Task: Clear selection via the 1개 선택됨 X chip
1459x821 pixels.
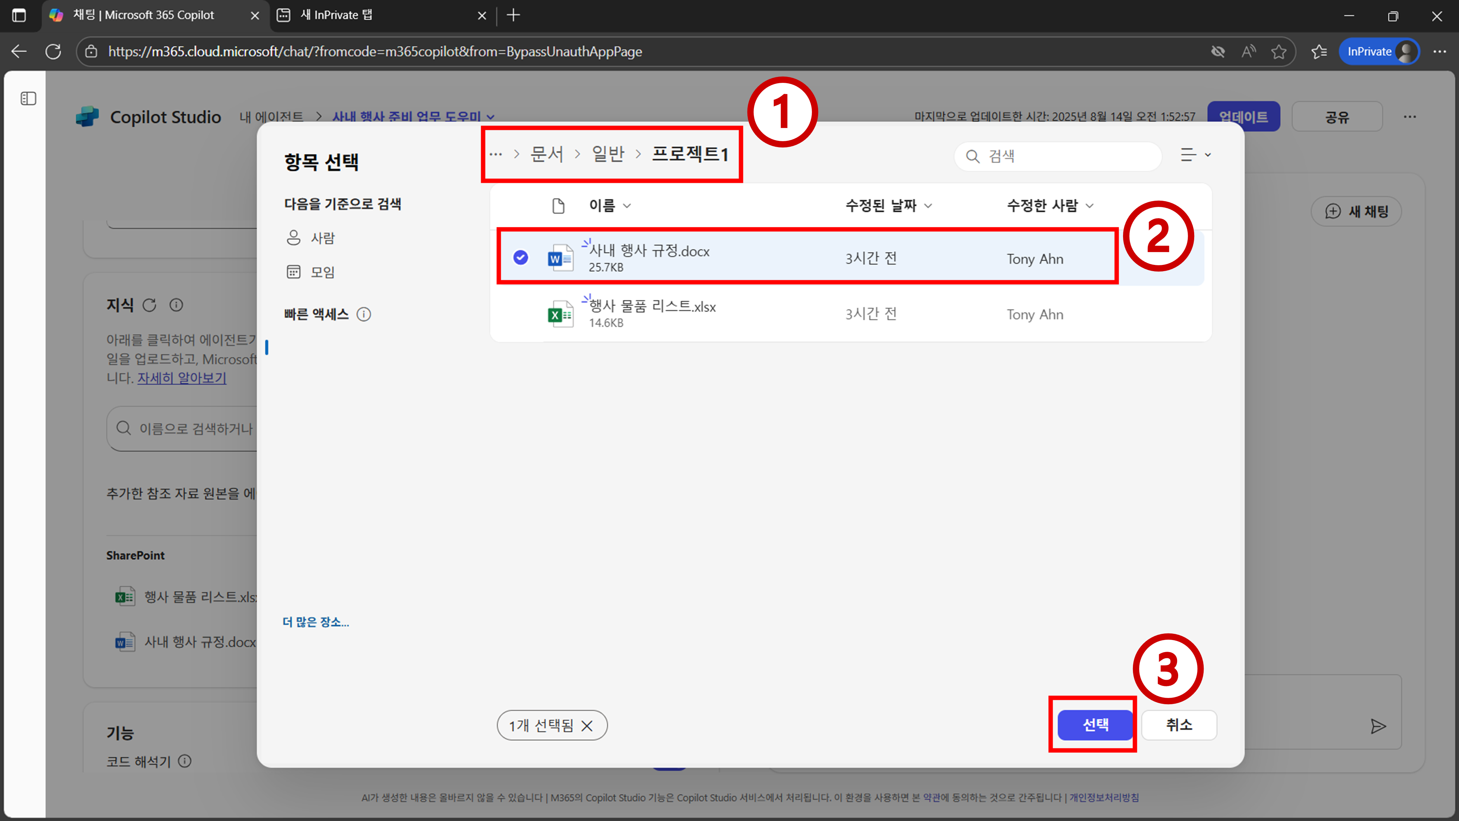Action: pos(587,726)
